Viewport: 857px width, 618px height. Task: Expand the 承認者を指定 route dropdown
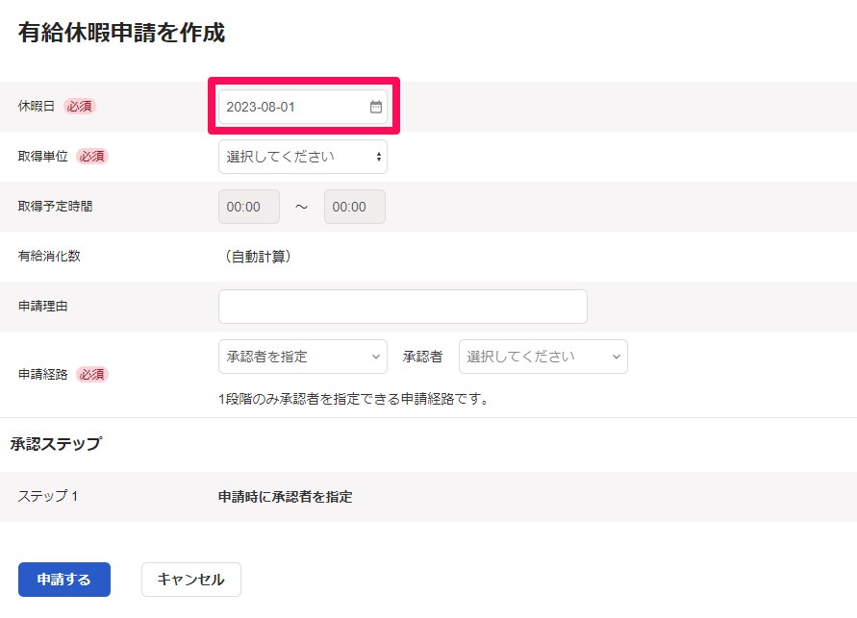coord(302,357)
